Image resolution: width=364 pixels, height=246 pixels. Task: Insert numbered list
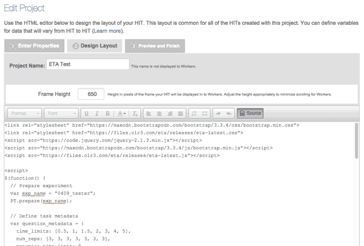tap(194, 114)
